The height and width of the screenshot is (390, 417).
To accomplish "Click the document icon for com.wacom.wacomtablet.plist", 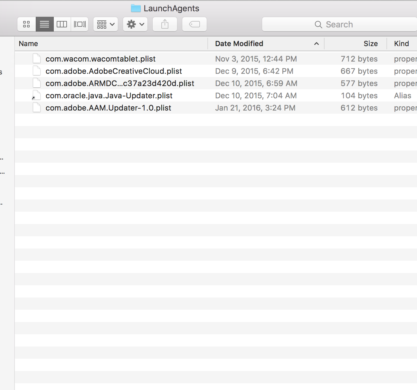I will pos(37,59).
